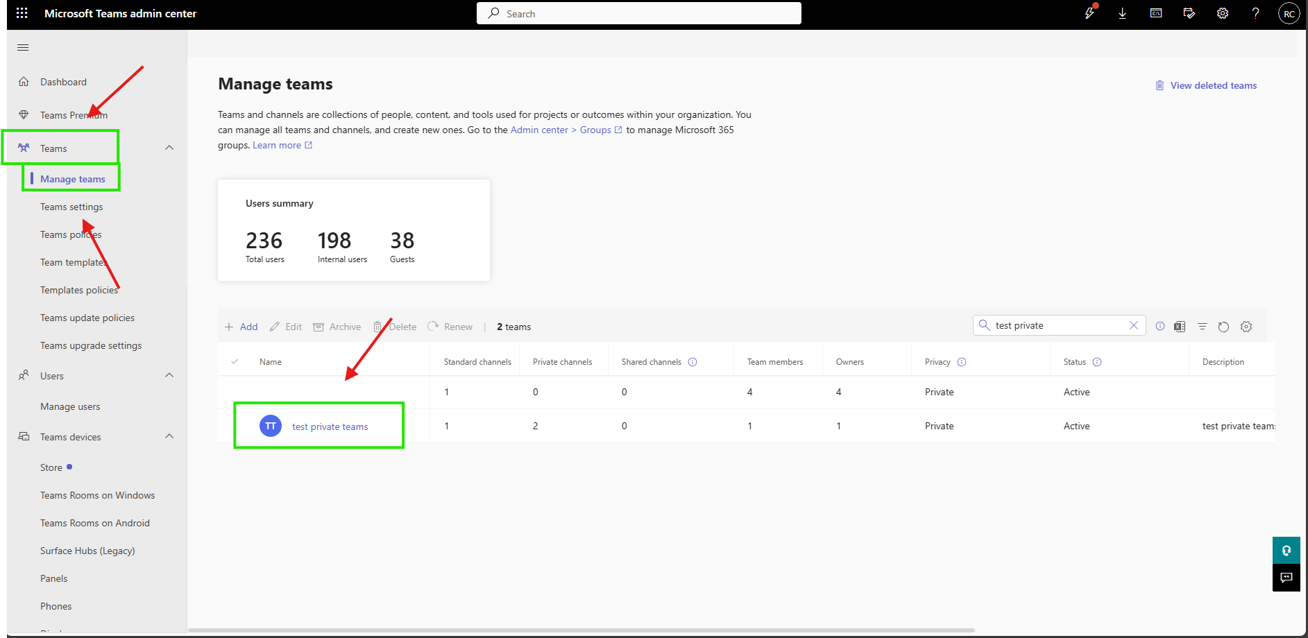Screen dimensions: 1308x638
Task: Open Panels in sidebar
Action: pyautogui.click(x=54, y=578)
